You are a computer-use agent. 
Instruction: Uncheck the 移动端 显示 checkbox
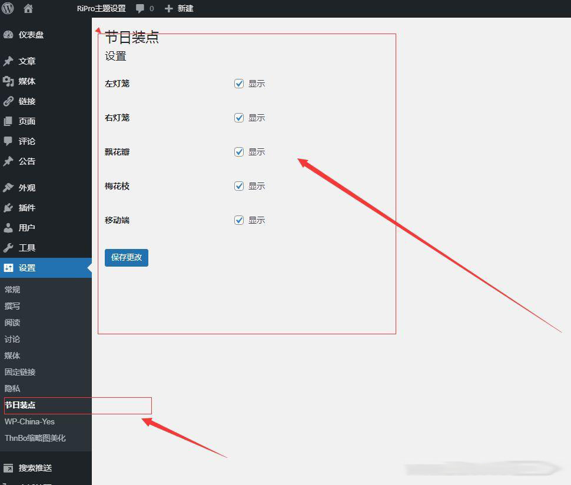pyautogui.click(x=239, y=220)
